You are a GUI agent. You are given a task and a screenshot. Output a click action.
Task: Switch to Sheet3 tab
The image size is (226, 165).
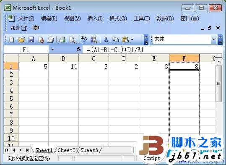coord(89,150)
